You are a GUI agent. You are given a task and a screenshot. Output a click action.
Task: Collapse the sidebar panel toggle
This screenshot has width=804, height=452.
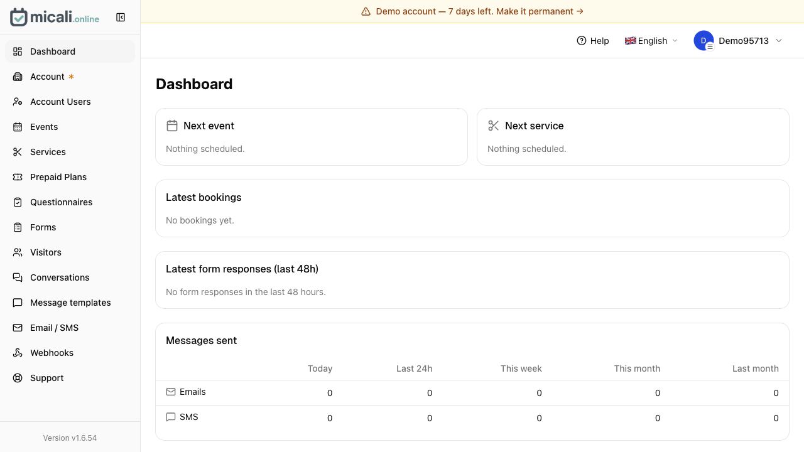point(121,18)
